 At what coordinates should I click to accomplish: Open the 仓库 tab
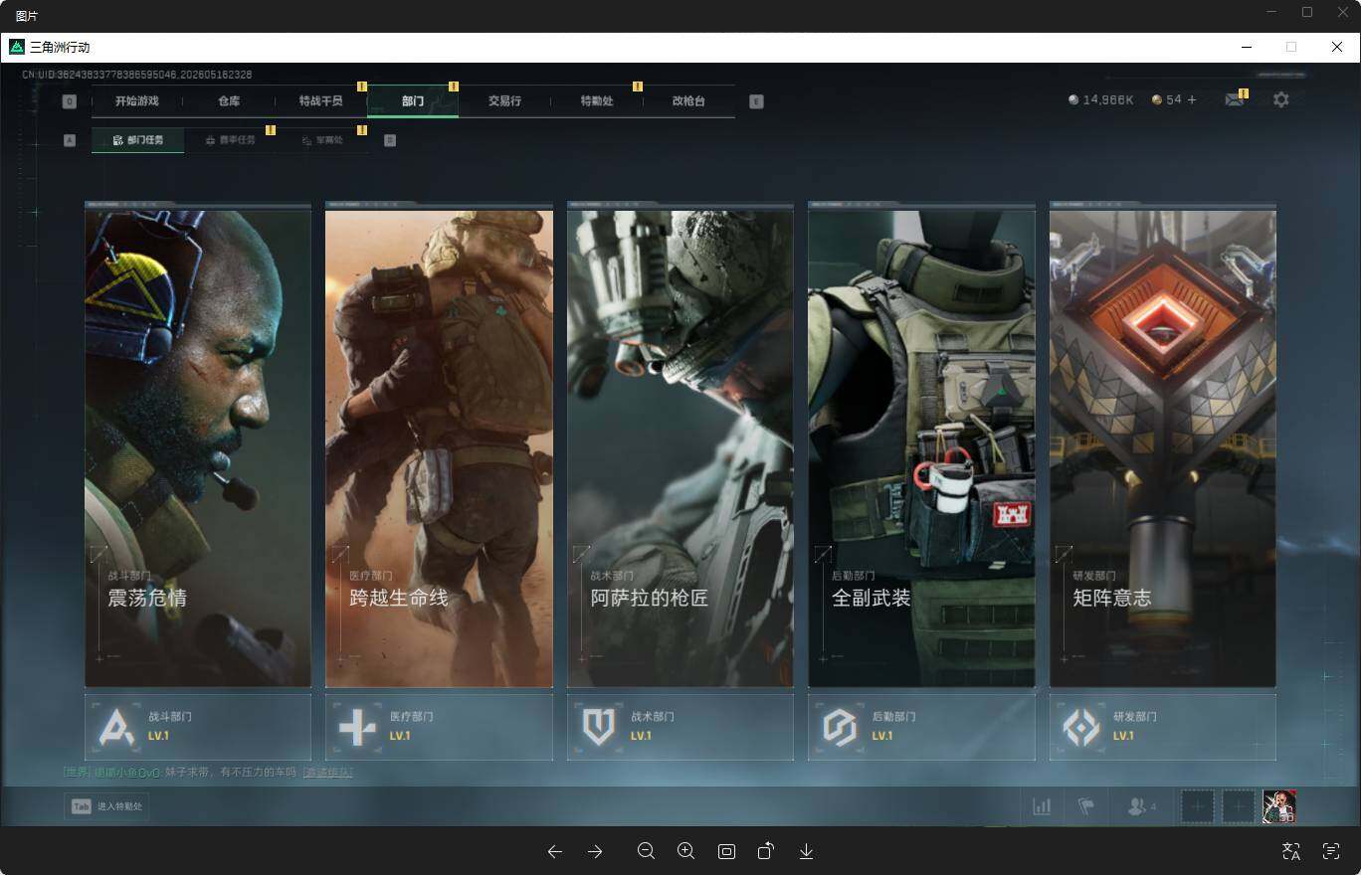click(x=229, y=101)
